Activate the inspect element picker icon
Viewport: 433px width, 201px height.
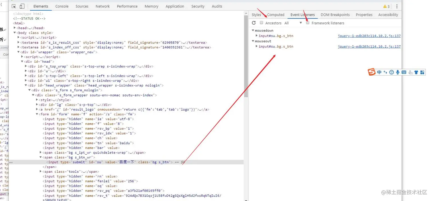[14, 6]
